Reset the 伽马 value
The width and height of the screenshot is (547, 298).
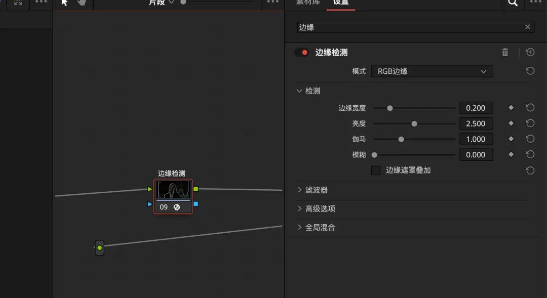(x=530, y=139)
